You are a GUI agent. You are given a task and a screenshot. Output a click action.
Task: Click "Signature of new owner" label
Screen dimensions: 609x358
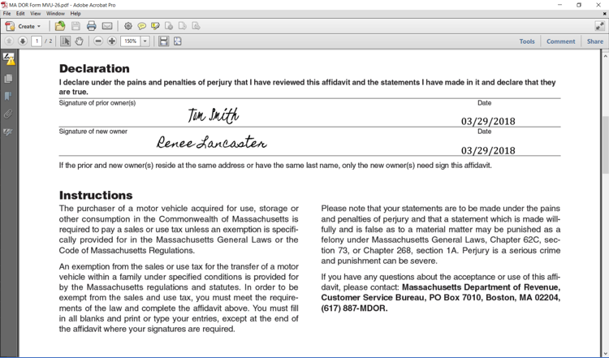[93, 132]
